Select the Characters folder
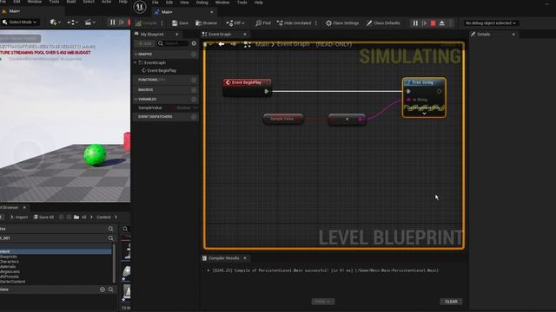 pos(10,262)
